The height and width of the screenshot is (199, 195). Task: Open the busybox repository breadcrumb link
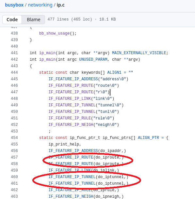click(x=14, y=5)
